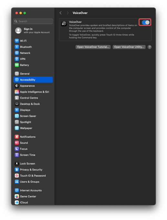
Task: Open Network settings icon
Action: coord(17,53)
